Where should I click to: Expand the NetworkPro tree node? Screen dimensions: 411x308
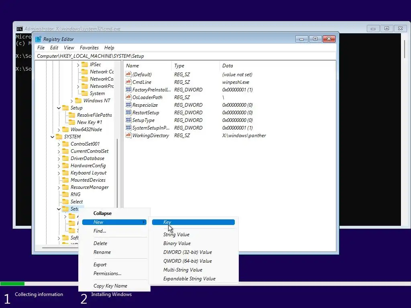click(78, 87)
